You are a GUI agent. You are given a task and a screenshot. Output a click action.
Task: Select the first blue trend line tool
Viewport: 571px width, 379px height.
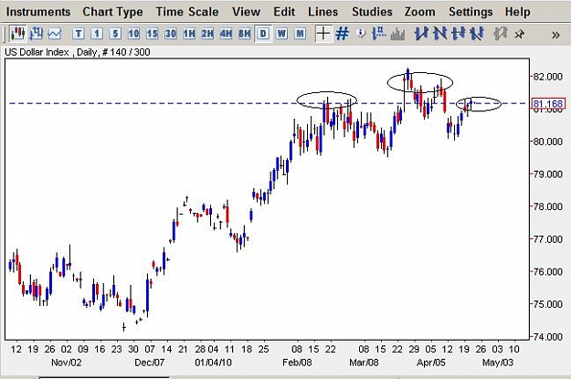421,34
